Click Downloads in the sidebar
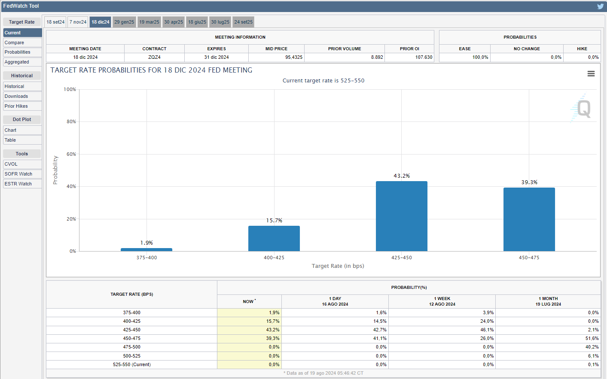 point(22,96)
